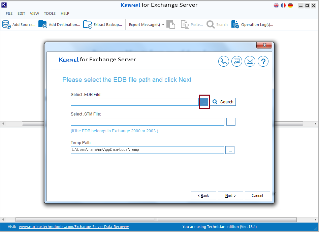Switch language to English flag
The height and width of the screenshot is (232, 319).
276,5
